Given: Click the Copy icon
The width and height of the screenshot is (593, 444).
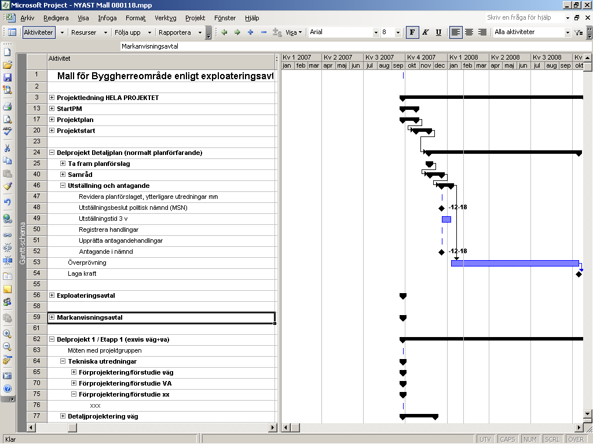Looking at the screenshot, I should pos(7,161).
